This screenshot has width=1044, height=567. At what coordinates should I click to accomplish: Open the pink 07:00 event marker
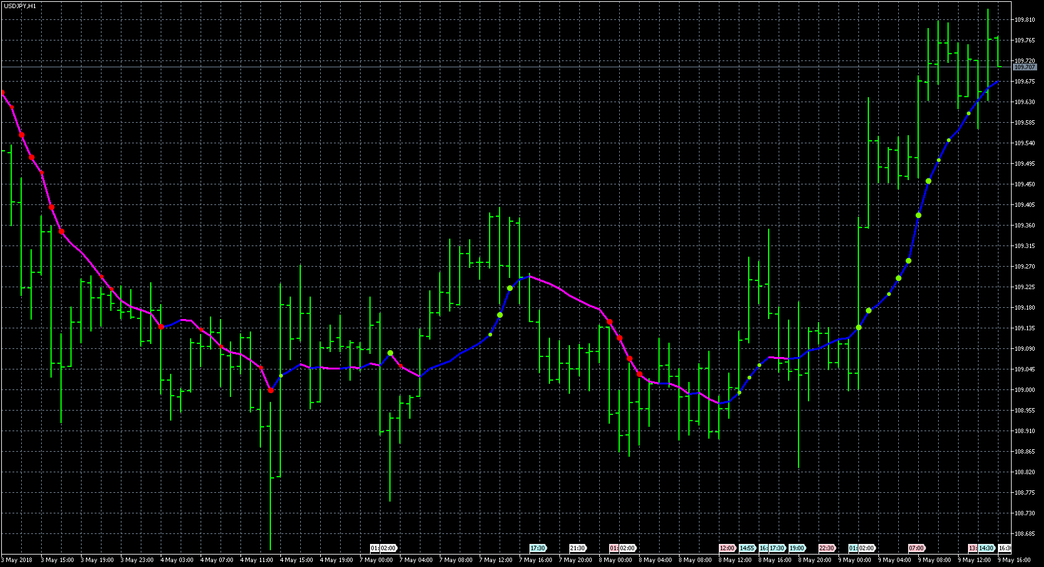(x=916, y=548)
